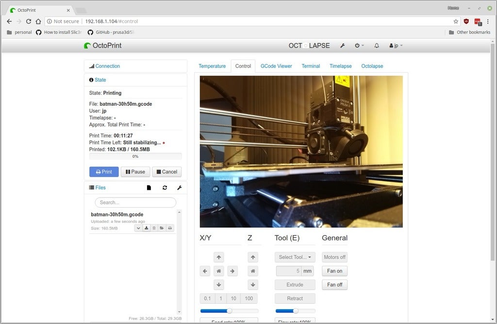Click the notifications bell icon

376,45
